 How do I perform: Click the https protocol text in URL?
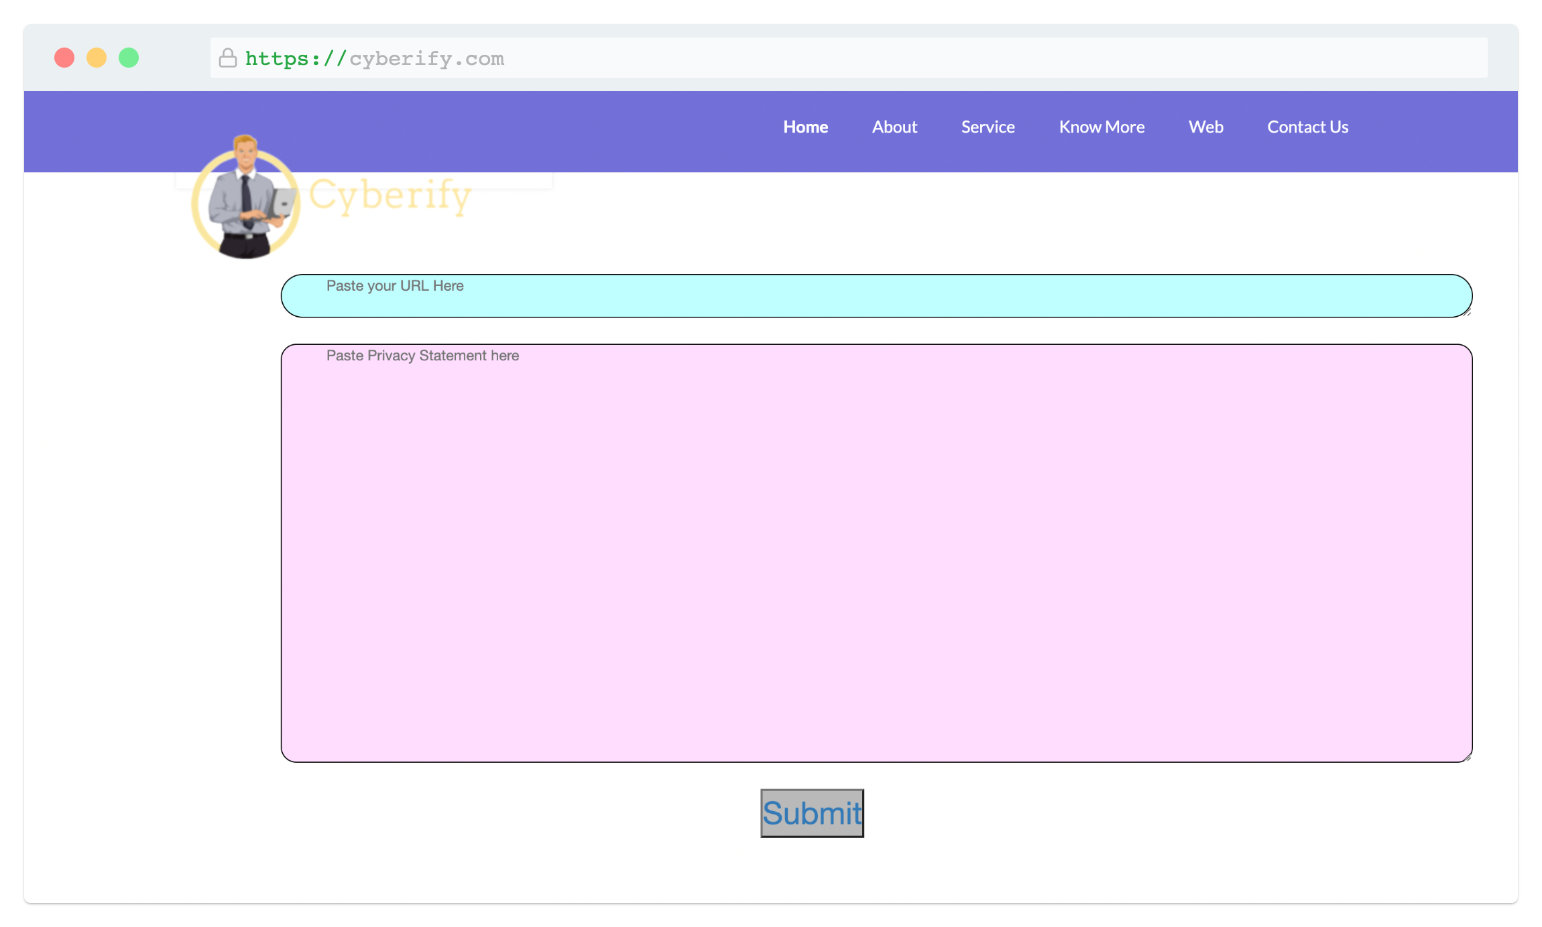point(295,59)
